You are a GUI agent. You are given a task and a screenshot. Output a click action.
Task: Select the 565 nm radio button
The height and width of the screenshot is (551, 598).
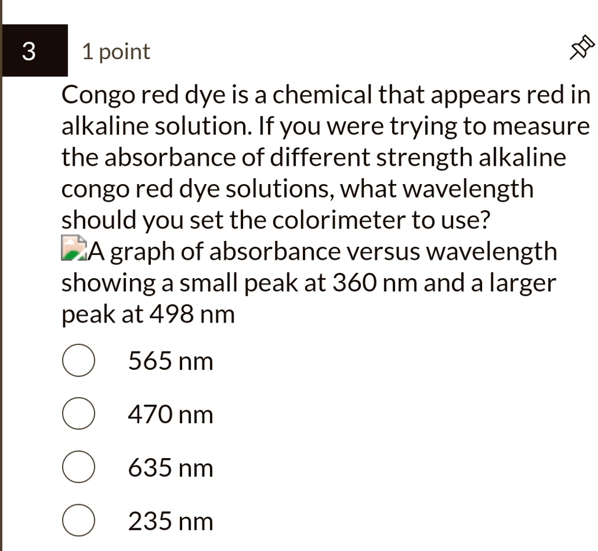click(78, 360)
